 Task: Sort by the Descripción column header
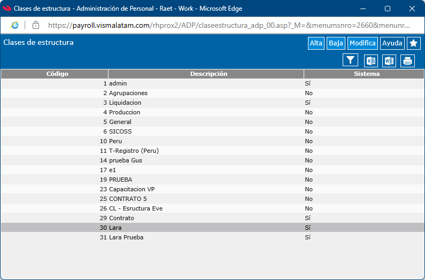coord(206,74)
